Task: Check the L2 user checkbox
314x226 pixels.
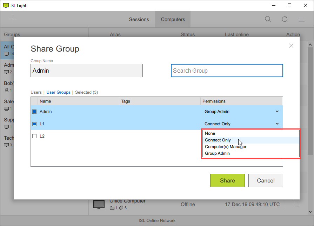Action: click(34, 136)
